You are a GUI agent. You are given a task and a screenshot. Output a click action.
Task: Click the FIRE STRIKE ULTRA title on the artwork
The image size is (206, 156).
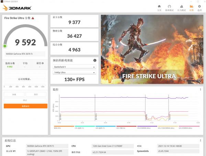click(x=149, y=76)
